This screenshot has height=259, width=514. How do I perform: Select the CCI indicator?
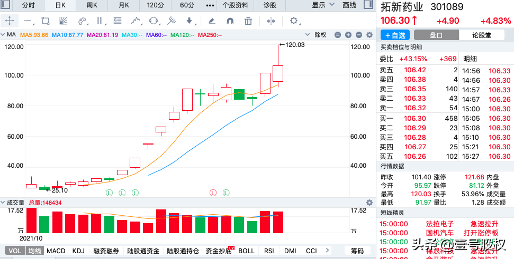[x=311, y=251]
